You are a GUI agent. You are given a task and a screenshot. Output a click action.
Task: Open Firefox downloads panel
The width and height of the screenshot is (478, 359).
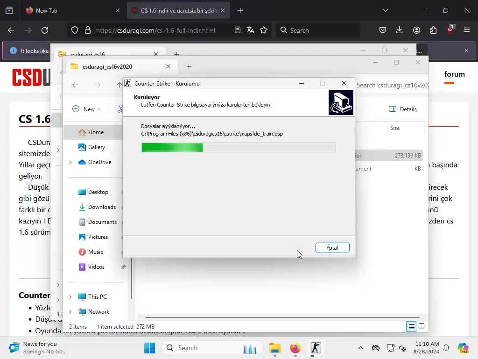[400, 30]
